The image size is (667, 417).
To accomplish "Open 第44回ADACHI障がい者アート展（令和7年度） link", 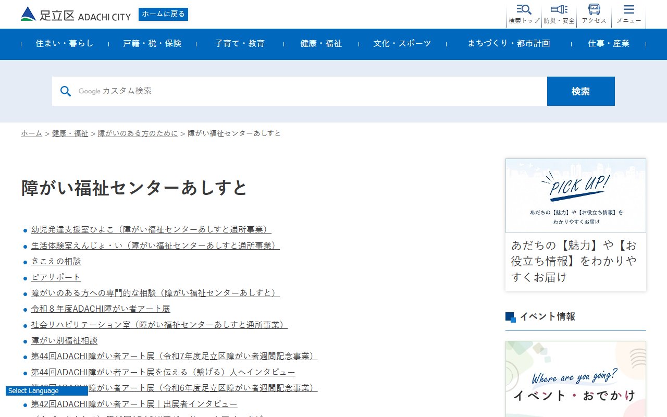I will pyautogui.click(x=174, y=357).
